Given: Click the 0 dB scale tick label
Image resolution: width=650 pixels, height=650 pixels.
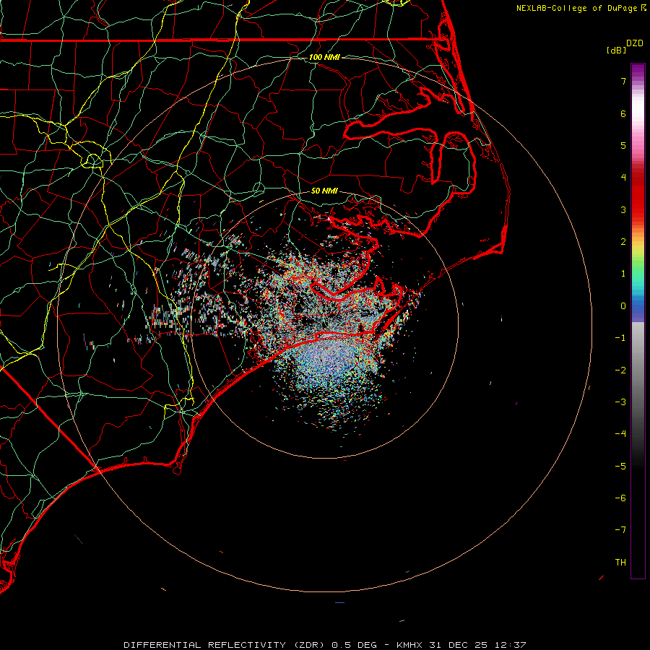Looking at the screenshot, I should point(623,305).
